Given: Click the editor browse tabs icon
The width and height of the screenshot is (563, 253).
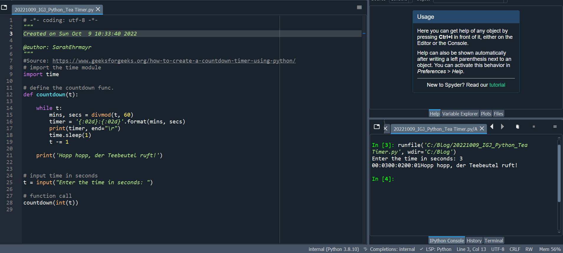Looking at the screenshot, I should pyautogui.click(x=4, y=7).
